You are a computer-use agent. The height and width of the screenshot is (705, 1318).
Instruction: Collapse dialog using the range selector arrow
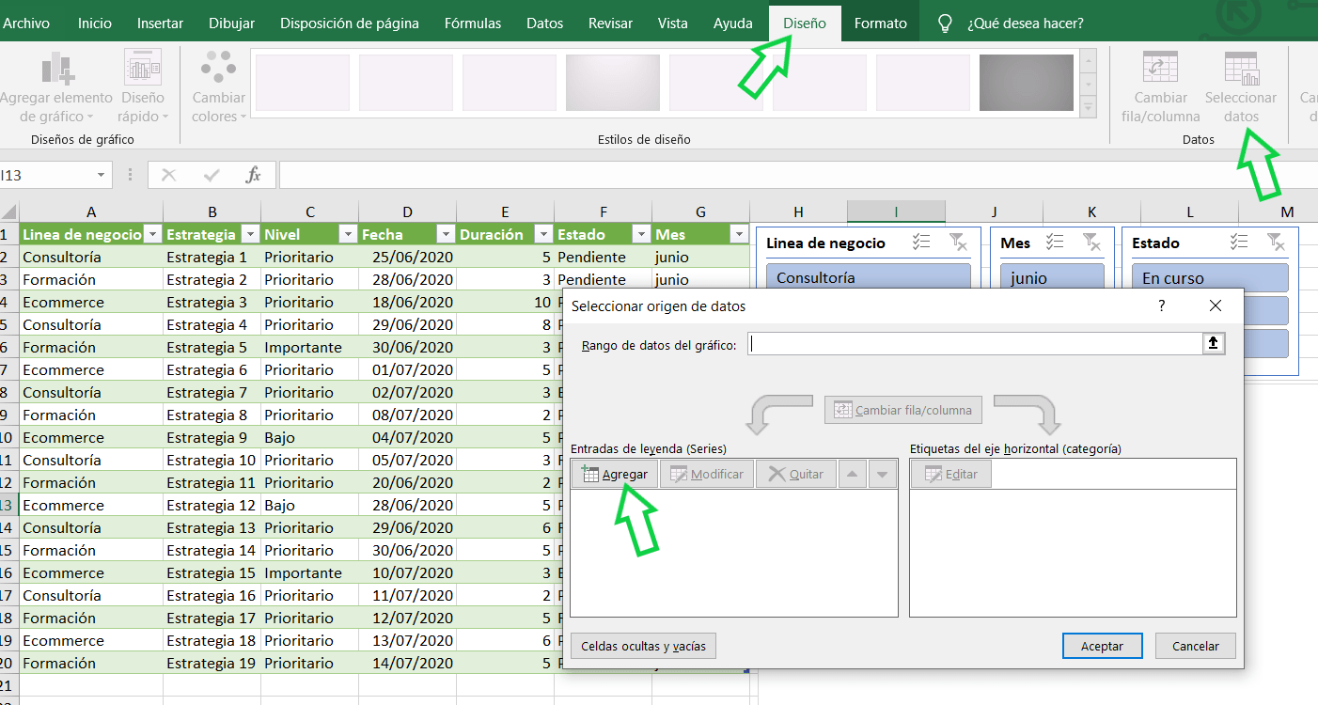(x=1214, y=344)
